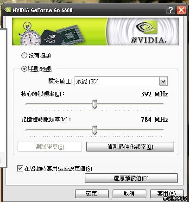Image resolution: width=189 pixels, height=202 pixels.
Task: Click the 效能 (3D) combo box field
Action: [121, 82]
